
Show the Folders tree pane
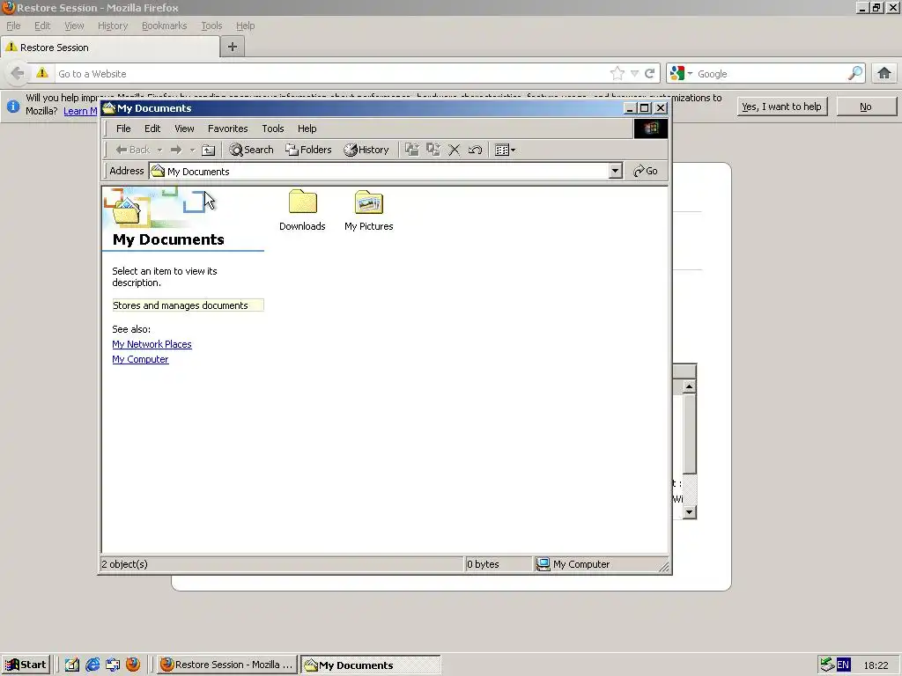[x=309, y=150]
